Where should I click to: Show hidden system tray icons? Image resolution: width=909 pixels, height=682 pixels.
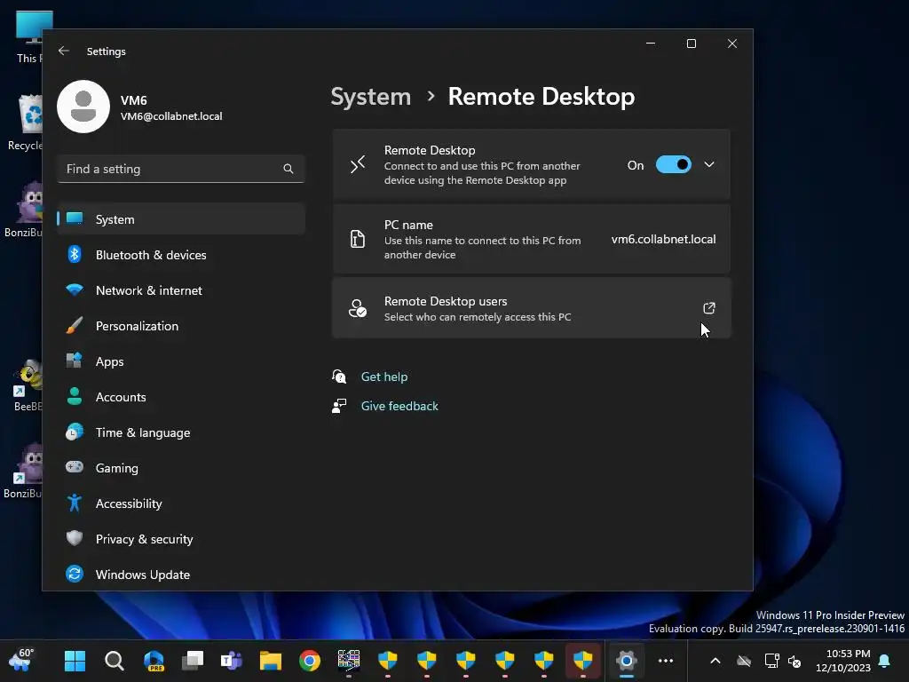(715, 661)
